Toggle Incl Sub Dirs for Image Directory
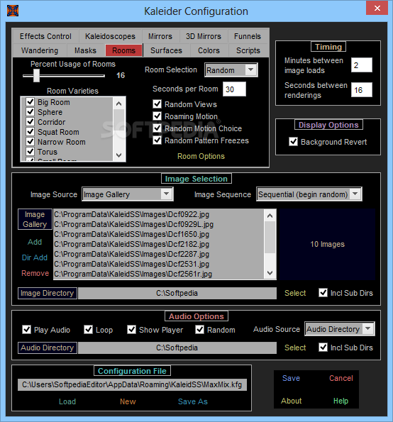 323,293
